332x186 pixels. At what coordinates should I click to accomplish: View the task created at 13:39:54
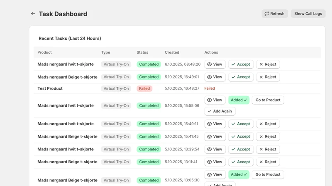pyautogui.click(x=215, y=149)
